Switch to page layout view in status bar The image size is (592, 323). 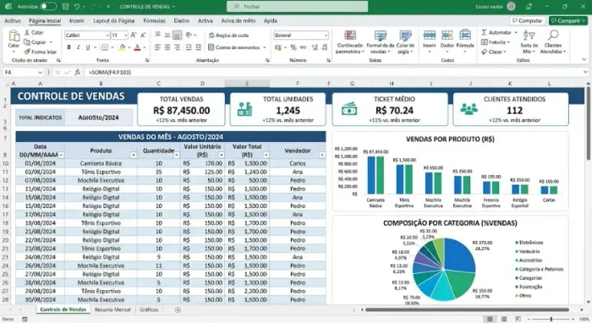pos(504,320)
